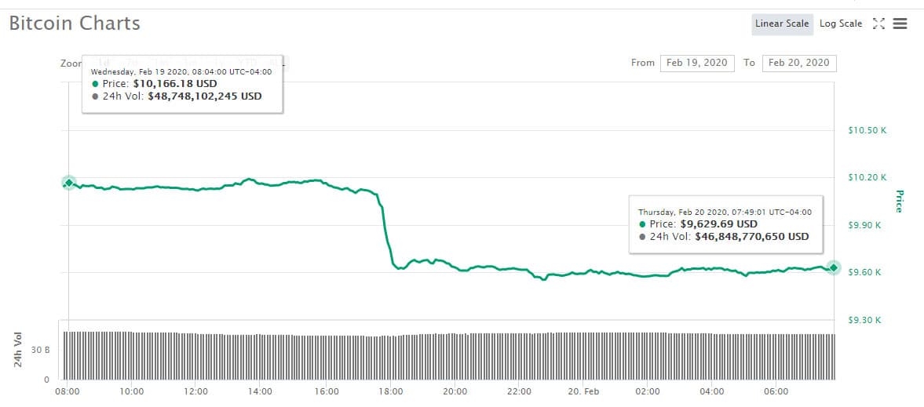
Task: Click the 20:00 time axis label
Action: (455, 391)
